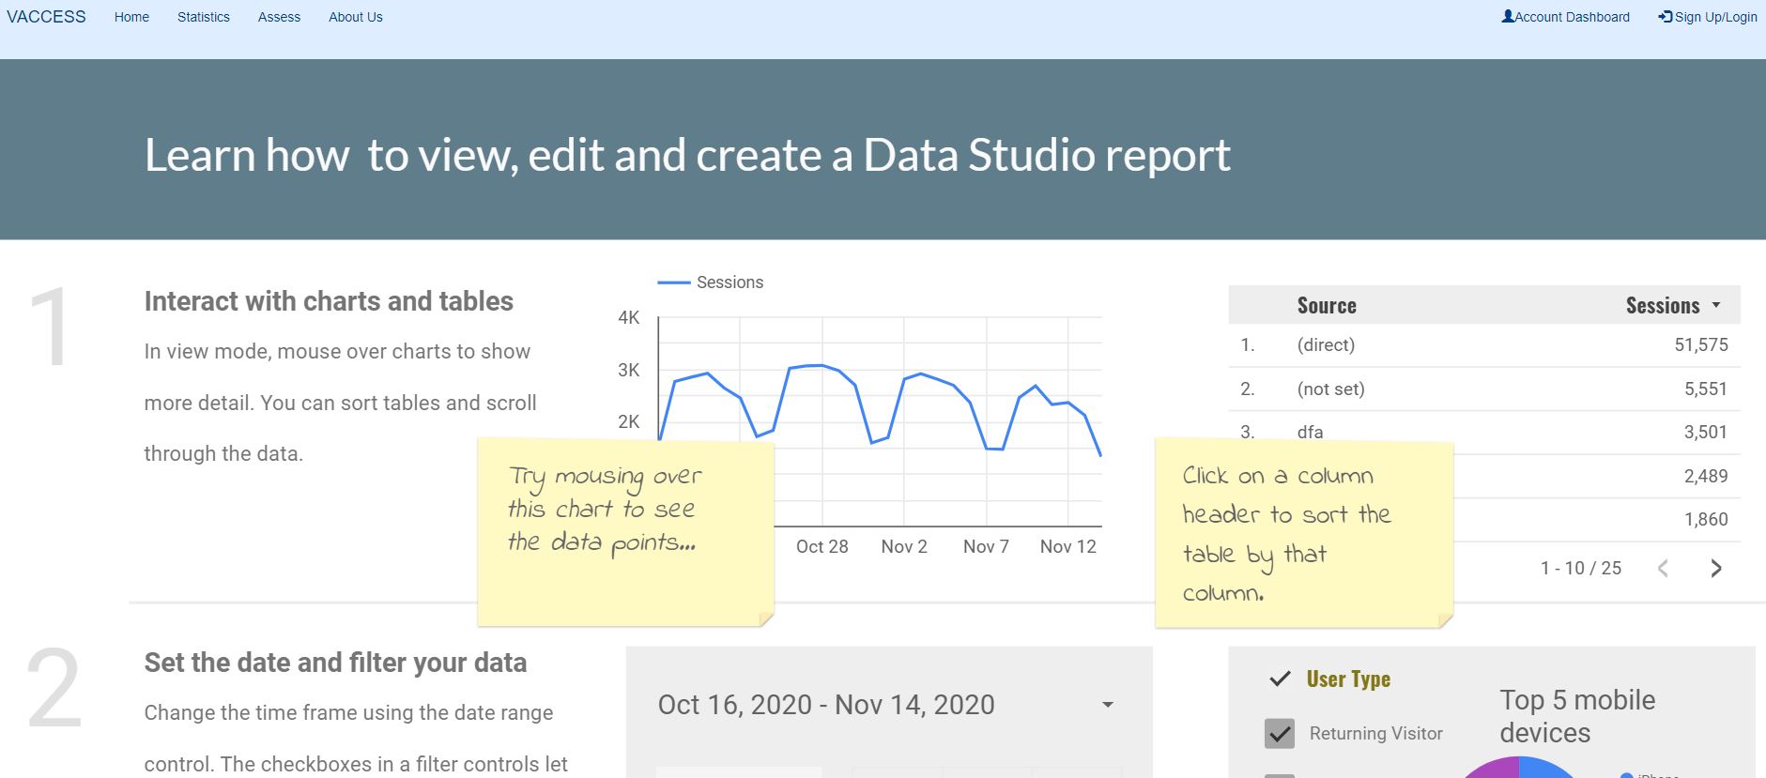Select the (direct) source row
Image resolution: width=1766 pixels, height=778 pixels.
point(1484,344)
